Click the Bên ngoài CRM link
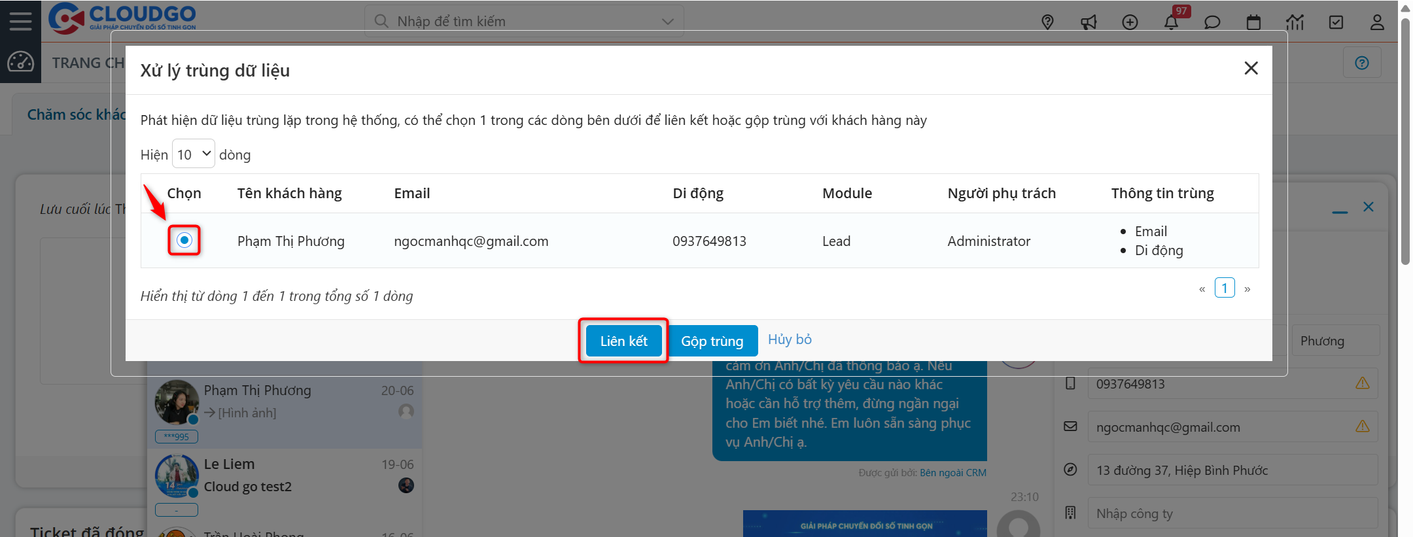Viewport: 1413px width, 537px height. click(952, 472)
